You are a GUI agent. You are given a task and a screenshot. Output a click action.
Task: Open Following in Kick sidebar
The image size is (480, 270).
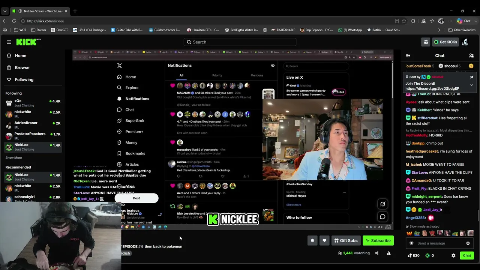point(24,79)
